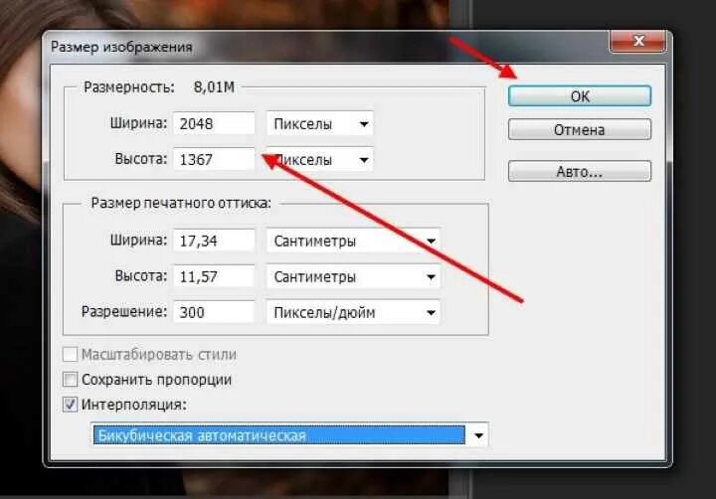Open the Бикубическая автоматическая interpolation dropdown
Viewport: 716px width, 499px height.
pos(289,435)
